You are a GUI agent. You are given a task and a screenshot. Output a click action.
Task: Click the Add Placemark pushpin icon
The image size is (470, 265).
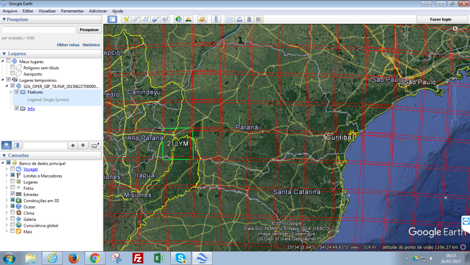coord(126,19)
